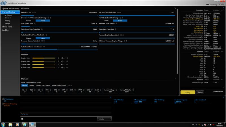Viewport: 226px width, 127px height.
Task: Disable Enhanced Intel SpeedStep Technology
Action: (29, 21)
